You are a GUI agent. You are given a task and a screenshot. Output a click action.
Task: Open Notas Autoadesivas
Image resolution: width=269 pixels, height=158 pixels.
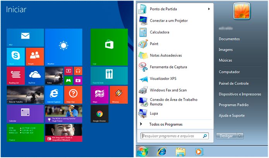[x=175, y=55]
